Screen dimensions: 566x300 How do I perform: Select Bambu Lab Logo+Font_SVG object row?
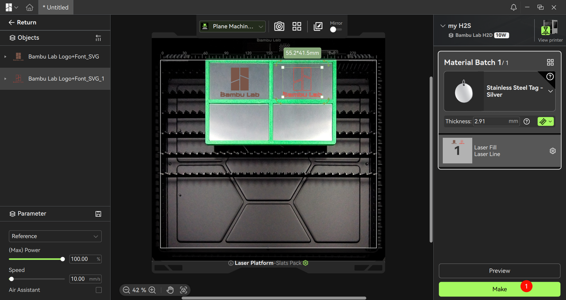coord(55,57)
